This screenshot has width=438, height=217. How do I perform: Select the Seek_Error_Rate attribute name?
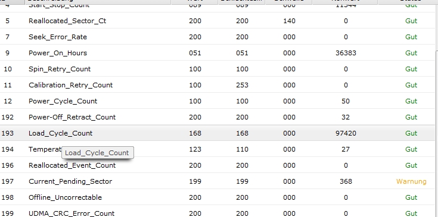point(58,37)
